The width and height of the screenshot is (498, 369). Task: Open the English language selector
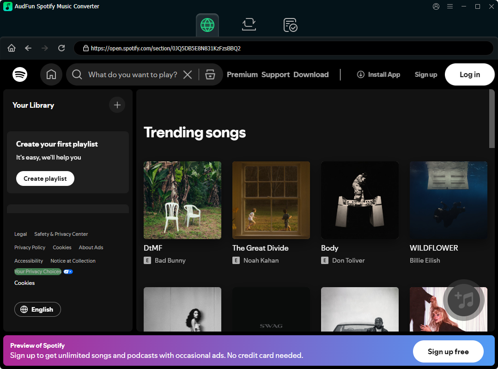(x=37, y=309)
